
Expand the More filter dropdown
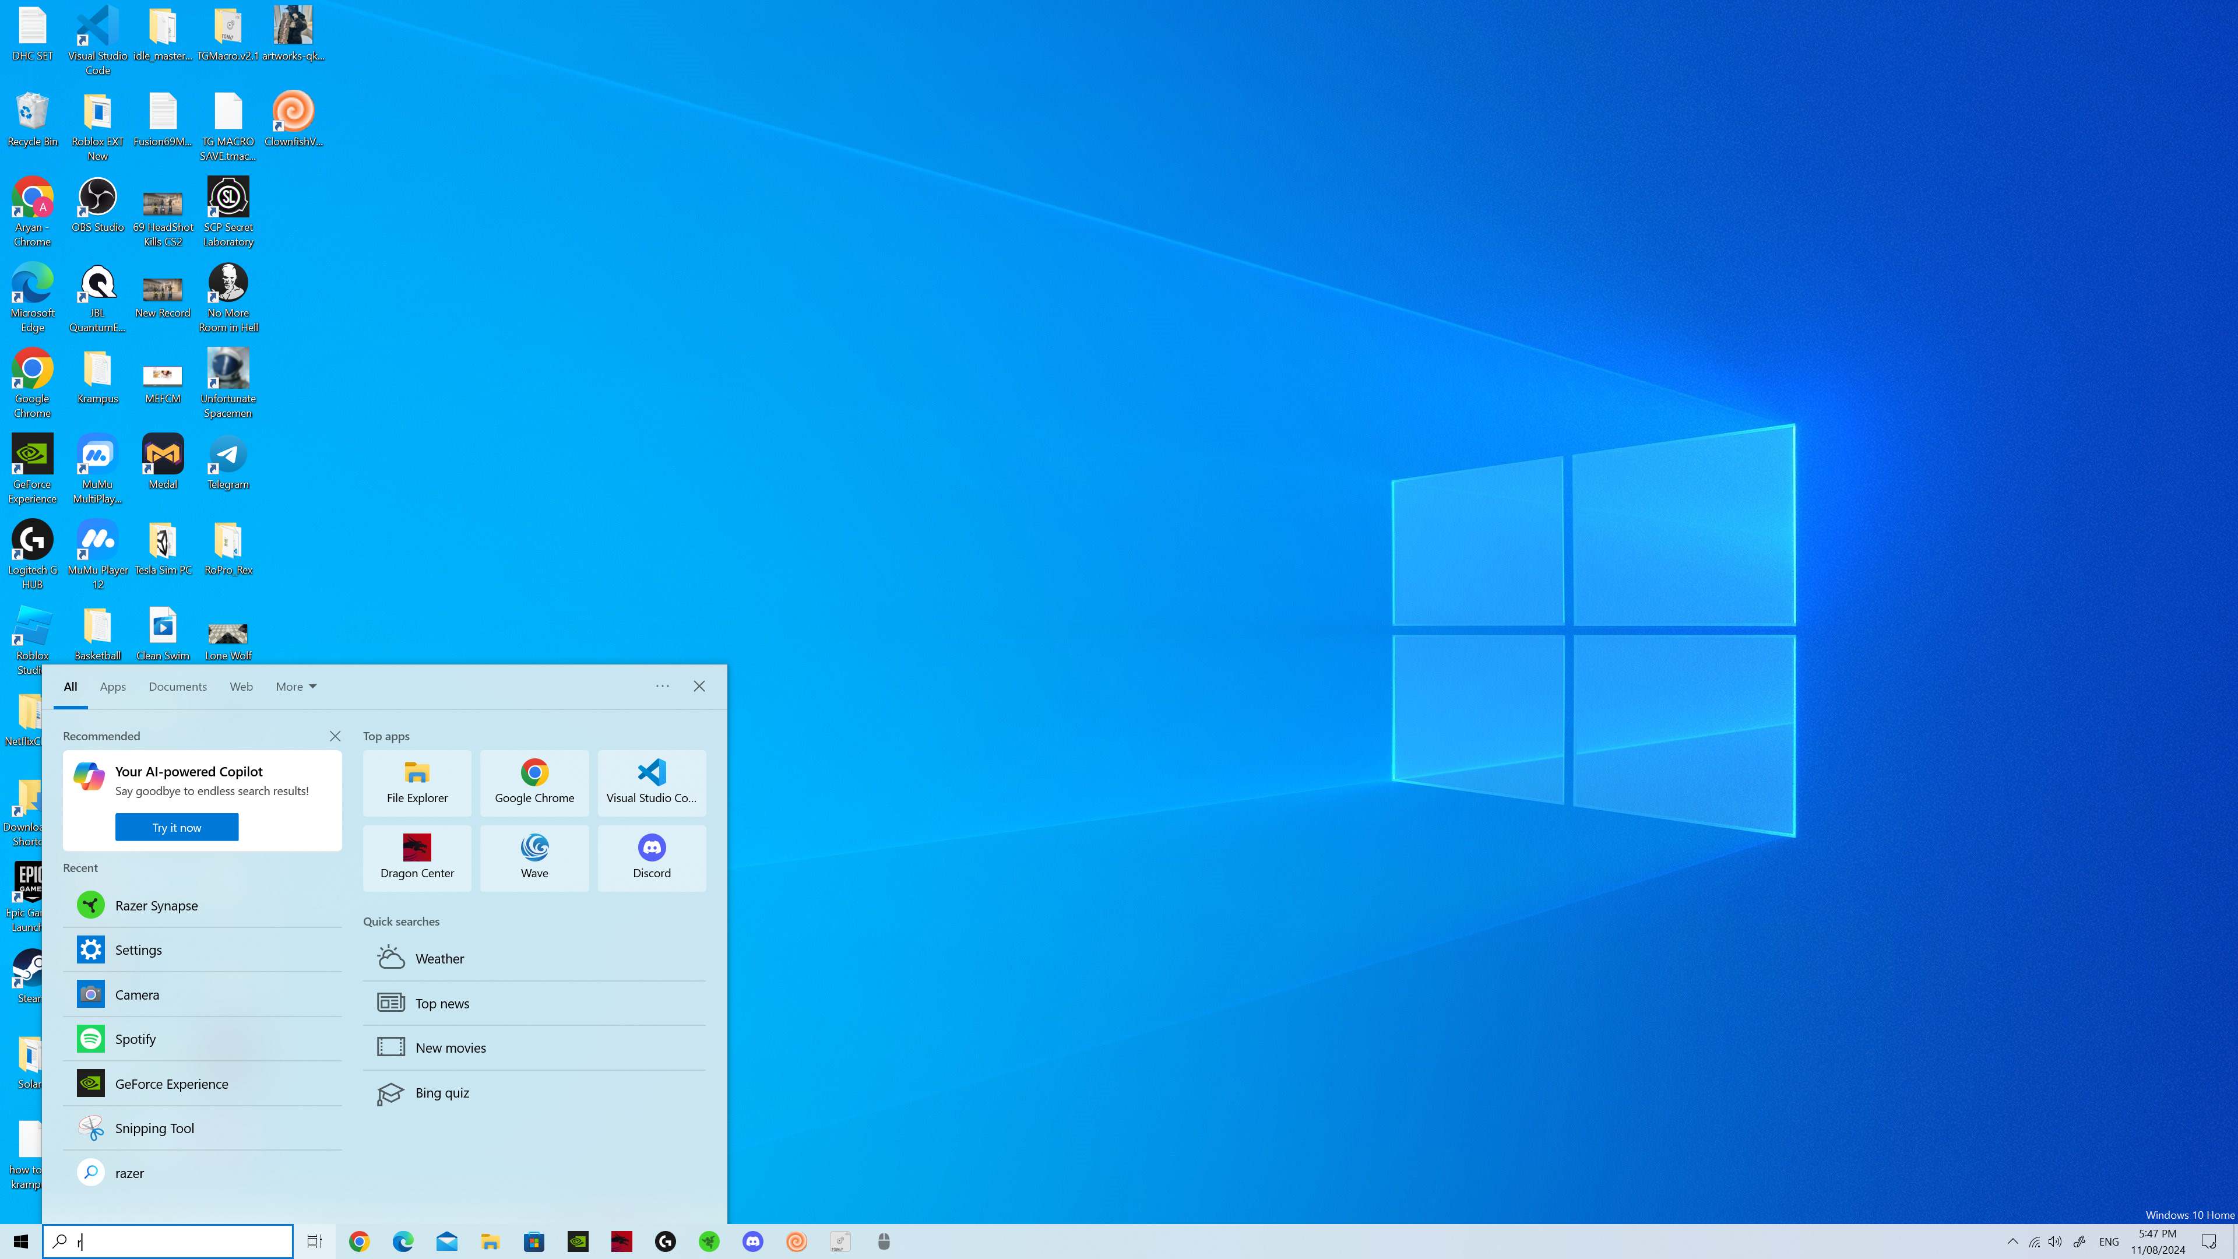(295, 687)
